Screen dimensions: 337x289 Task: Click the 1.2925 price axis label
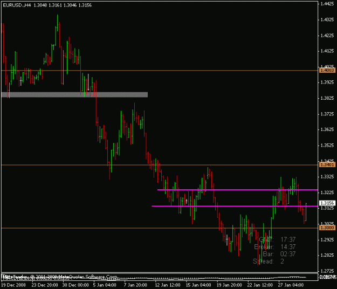point(327,239)
